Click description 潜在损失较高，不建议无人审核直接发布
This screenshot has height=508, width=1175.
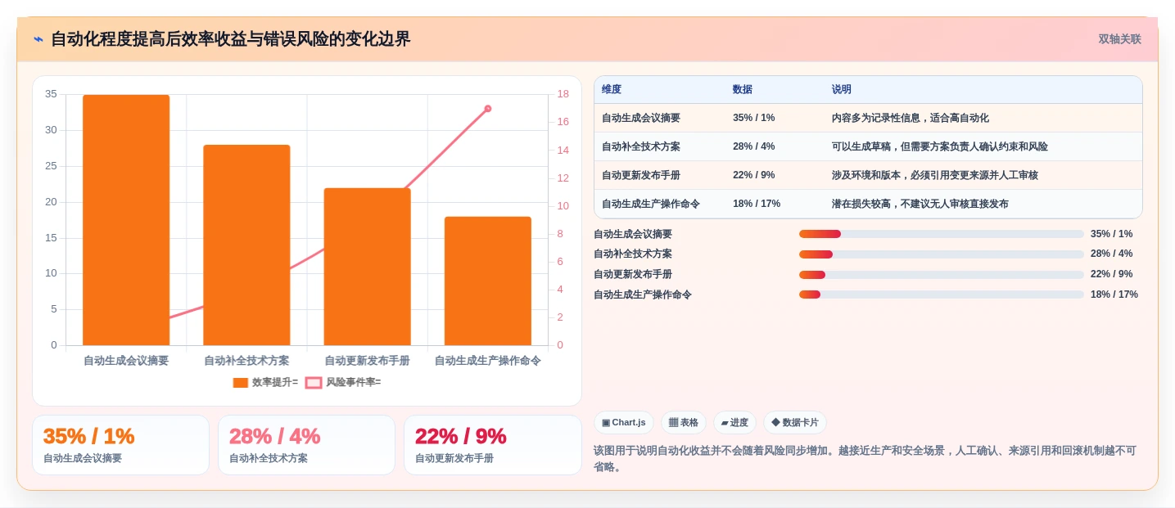[x=920, y=204]
